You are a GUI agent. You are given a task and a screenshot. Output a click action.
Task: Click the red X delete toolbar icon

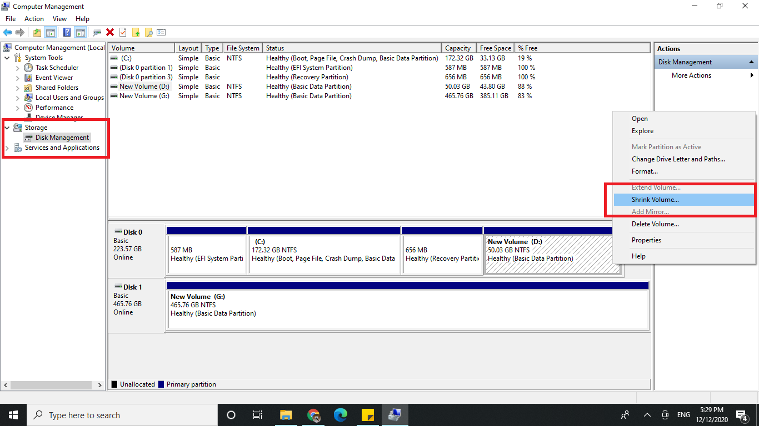pos(110,33)
